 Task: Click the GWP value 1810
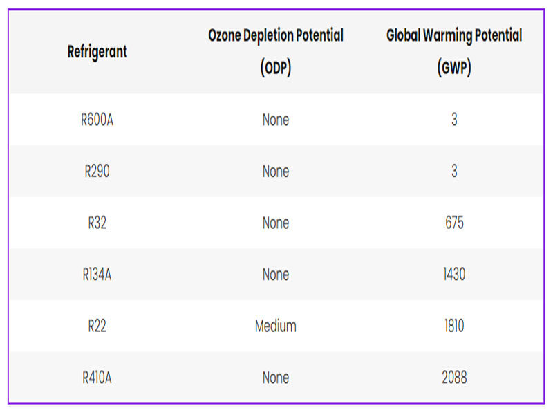[454, 326]
